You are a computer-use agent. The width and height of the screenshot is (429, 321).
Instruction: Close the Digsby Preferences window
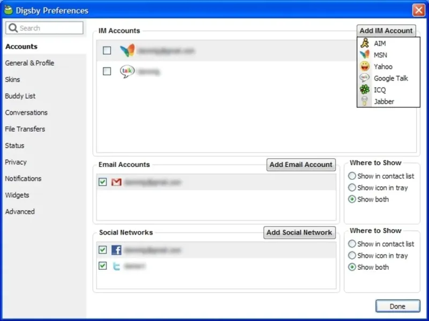pyautogui.click(x=419, y=10)
